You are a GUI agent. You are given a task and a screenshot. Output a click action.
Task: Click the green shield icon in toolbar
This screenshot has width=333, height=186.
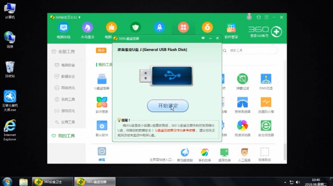[136, 27]
